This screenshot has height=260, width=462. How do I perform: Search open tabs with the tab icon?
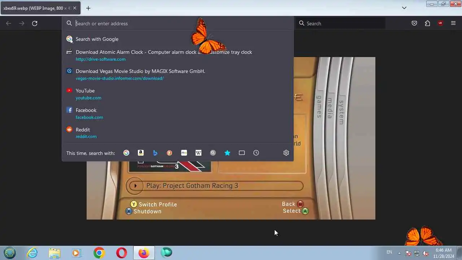pos(242,153)
